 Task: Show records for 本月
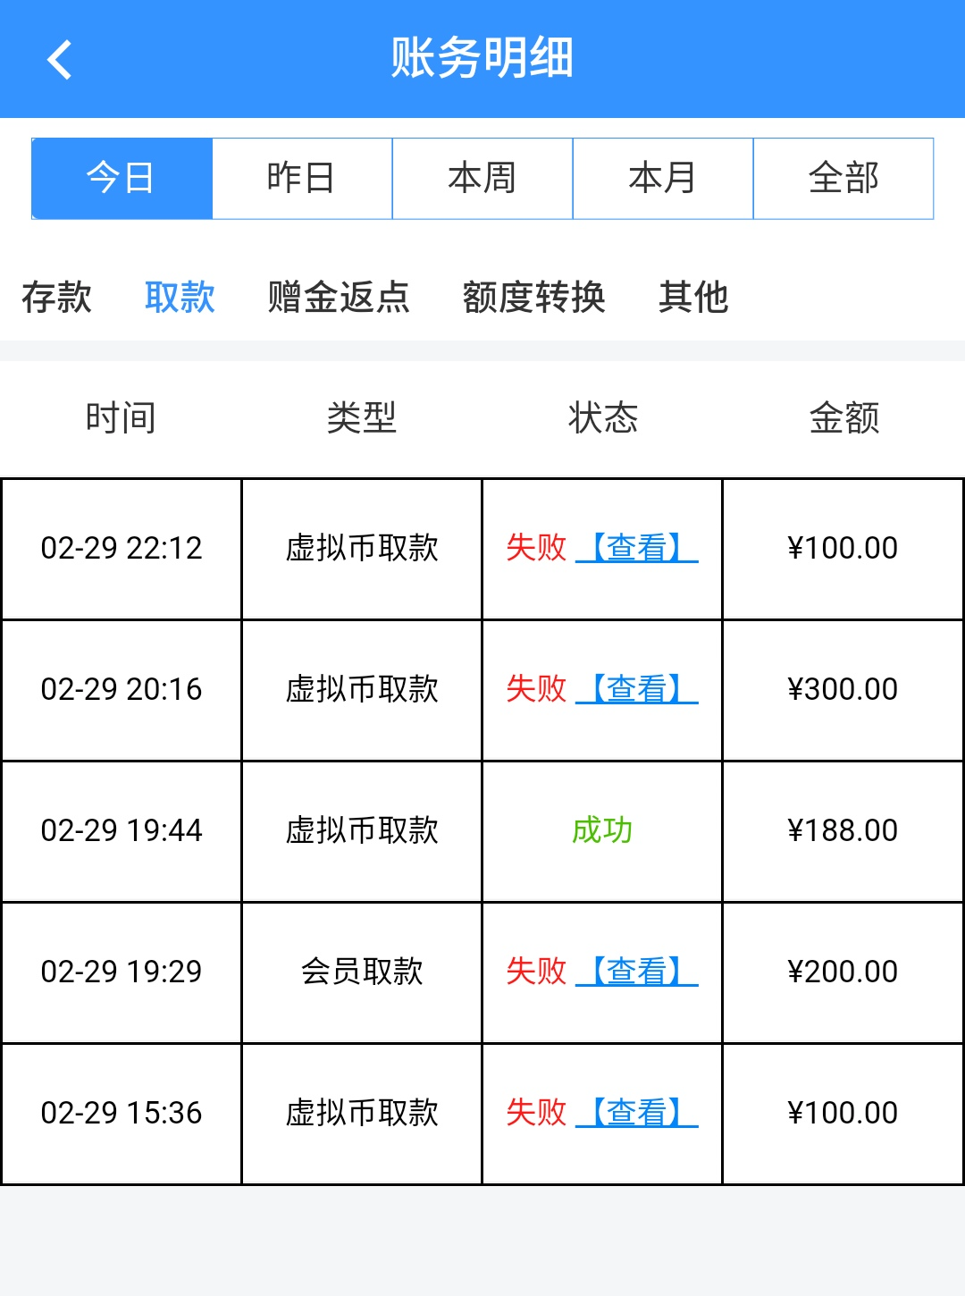(663, 179)
